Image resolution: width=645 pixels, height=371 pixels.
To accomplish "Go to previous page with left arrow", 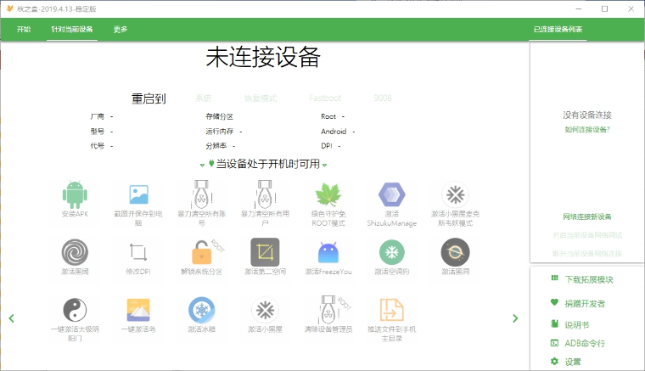I will [12, 318].
